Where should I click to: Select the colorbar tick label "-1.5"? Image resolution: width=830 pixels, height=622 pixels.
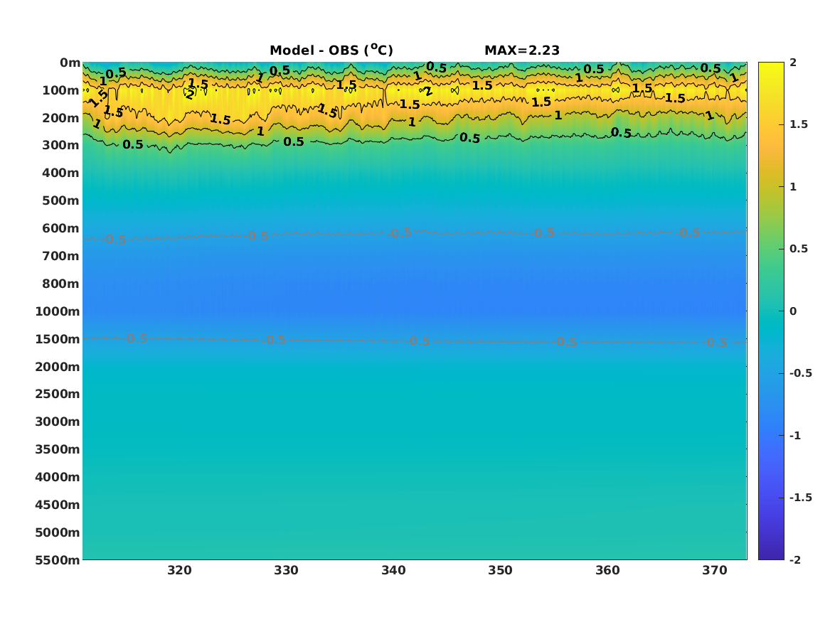(x=800, y=497)
